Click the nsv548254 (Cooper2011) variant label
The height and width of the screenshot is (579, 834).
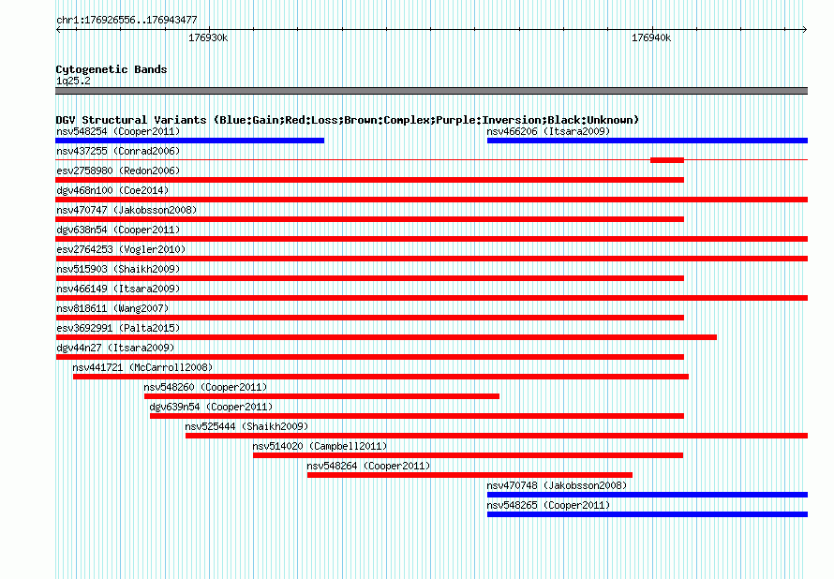(x=118, y=131)
